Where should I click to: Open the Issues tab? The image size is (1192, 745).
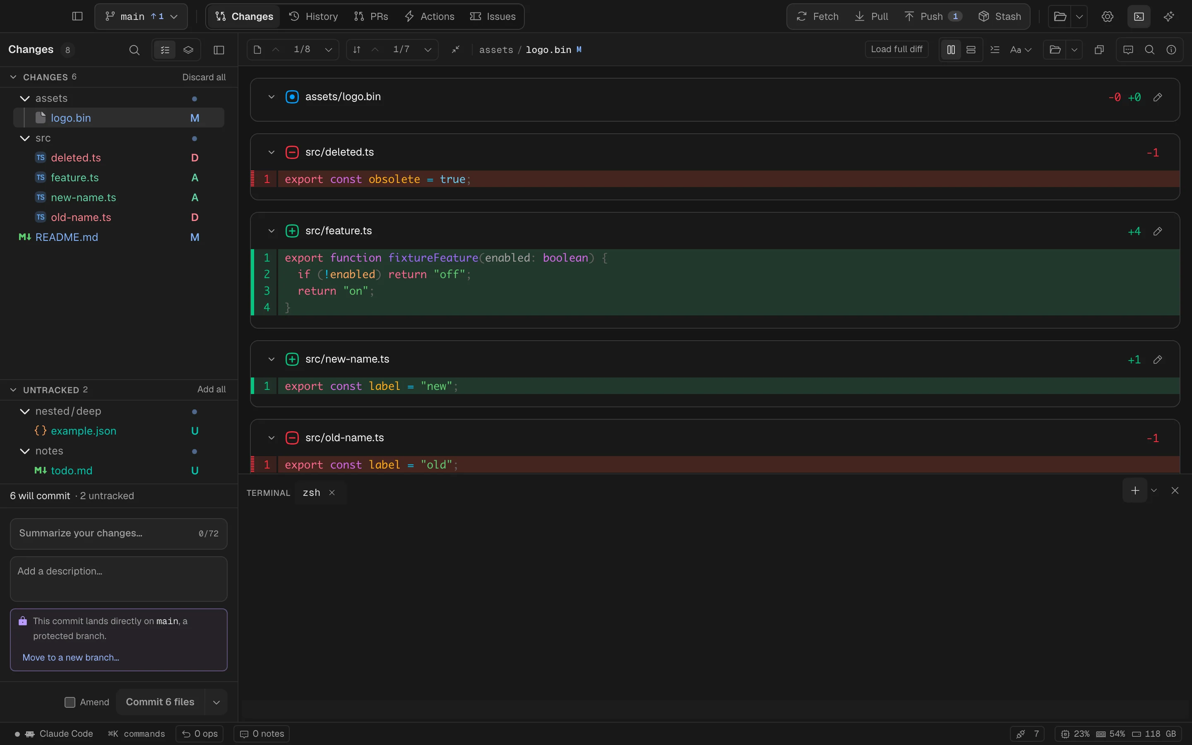[x=493, y=16]
